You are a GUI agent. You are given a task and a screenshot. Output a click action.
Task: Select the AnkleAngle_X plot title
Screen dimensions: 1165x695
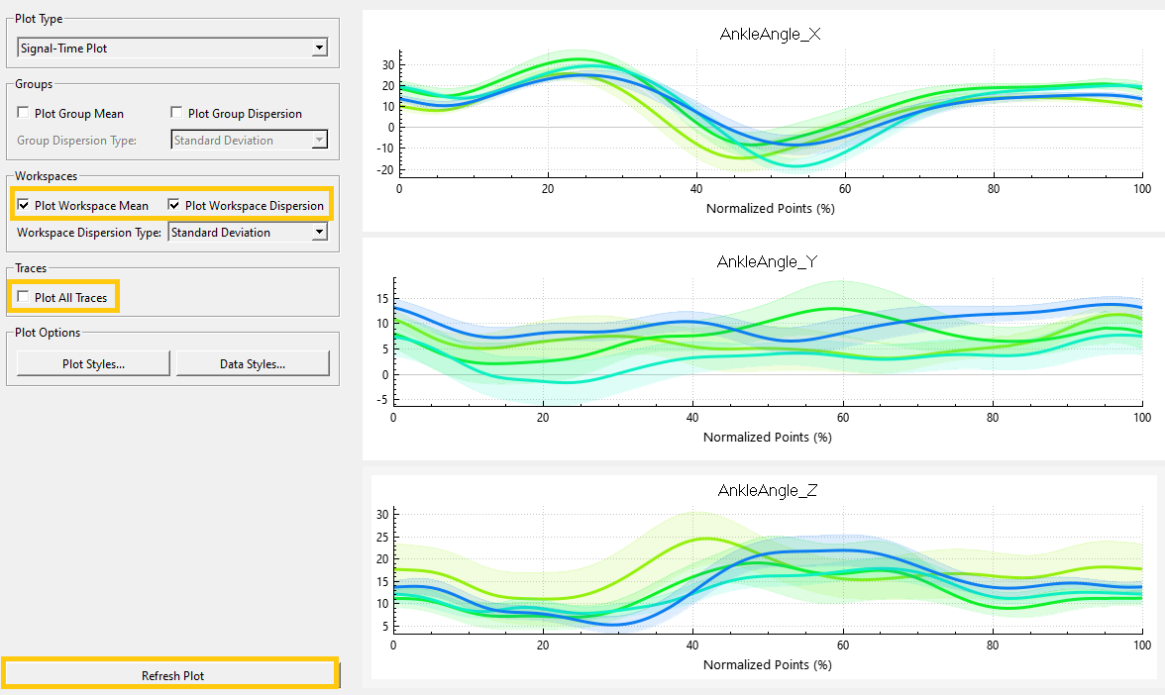coord(771,34)
